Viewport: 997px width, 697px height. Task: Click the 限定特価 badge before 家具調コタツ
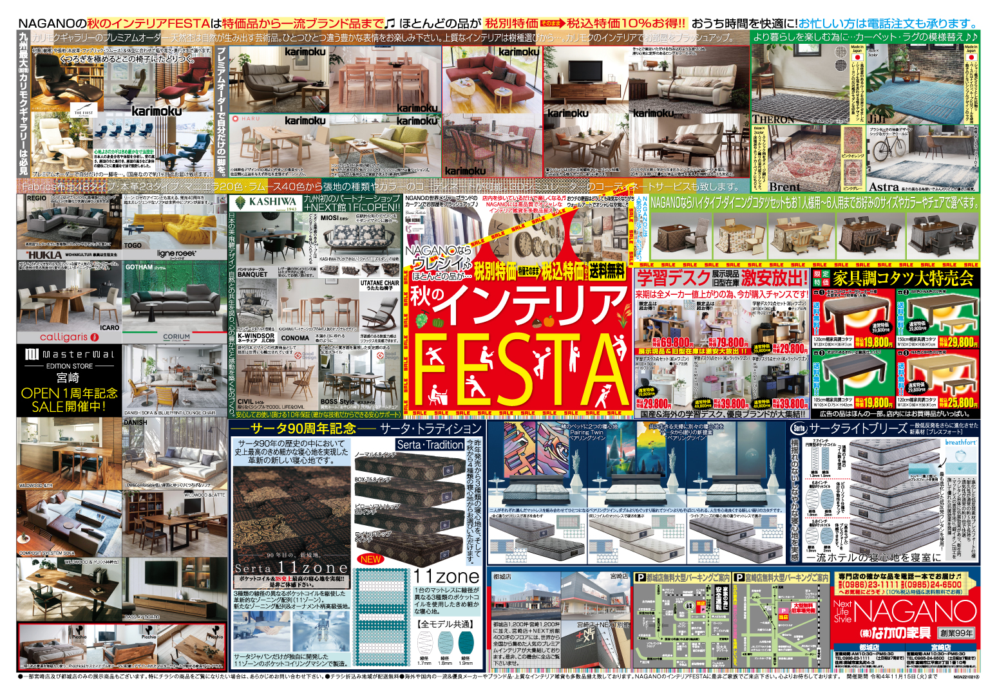click(821, 278)
